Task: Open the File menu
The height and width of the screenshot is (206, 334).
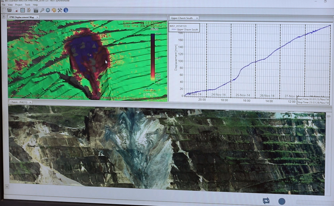Action: 3,5
